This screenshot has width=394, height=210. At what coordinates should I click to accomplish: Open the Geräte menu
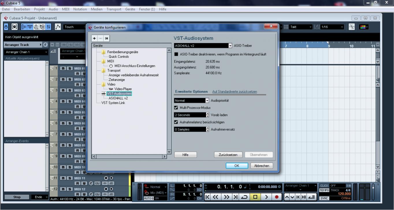pyautogui.click(x=130, y=9)
